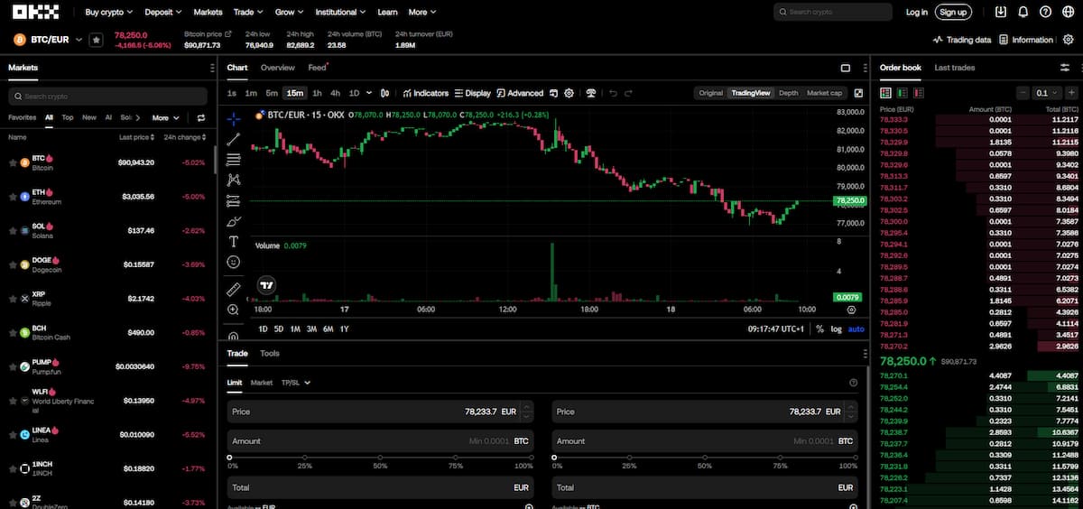The image size is (1083, 509).
Task: Click the Log in link
Action: pos(916,12)
